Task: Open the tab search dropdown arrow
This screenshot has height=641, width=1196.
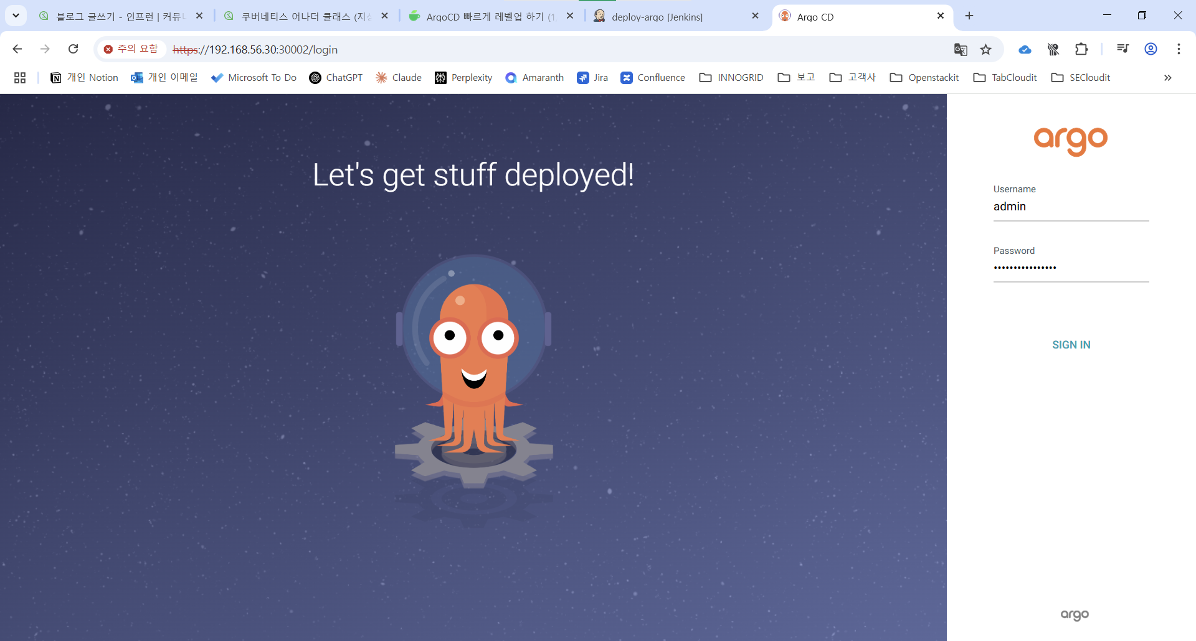Action: point(16,16)
